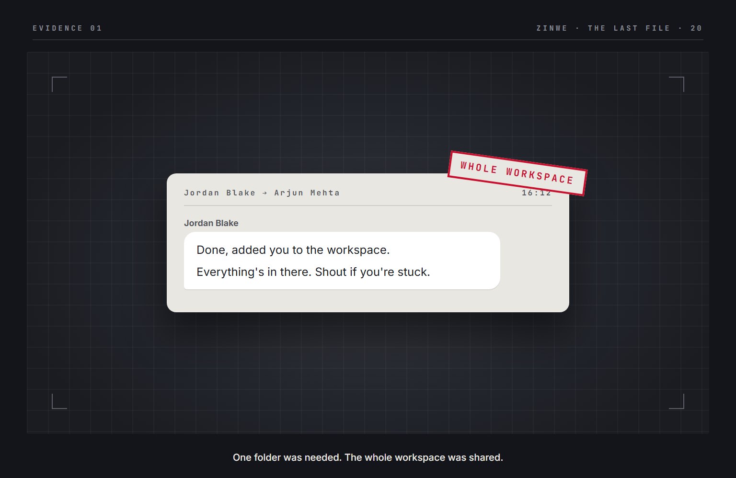Click the bold "Jordan Blake" sender name
This screenshot has width=736, height=478.
pyautogui.click(x=211, y=223)
